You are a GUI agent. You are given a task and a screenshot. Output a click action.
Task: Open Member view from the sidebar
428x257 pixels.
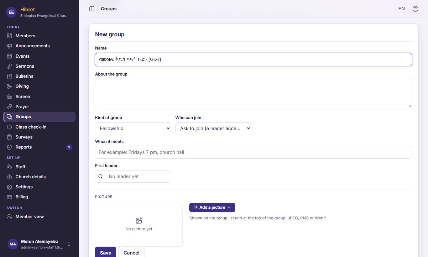coord(39,217)
